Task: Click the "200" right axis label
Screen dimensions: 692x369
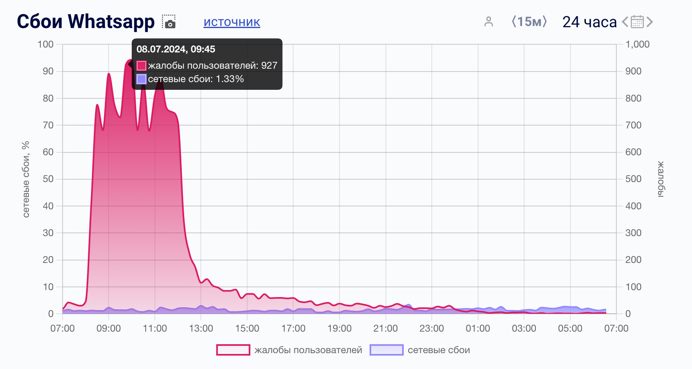Action: (633, 260)
